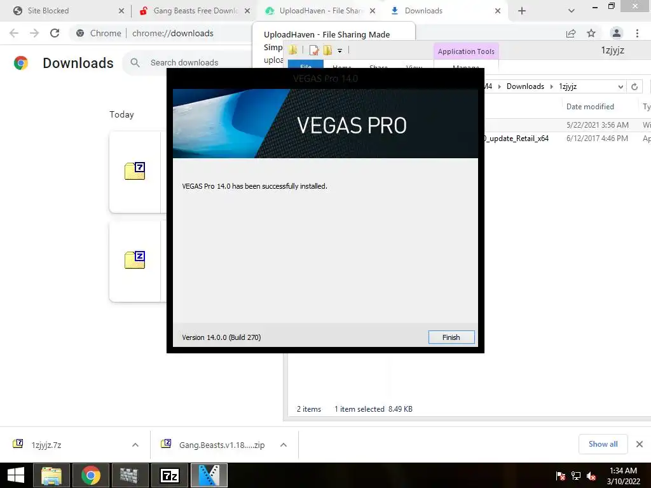Click Show all downloads
This screenshot has width=651, height=488.
pos(603,444)
